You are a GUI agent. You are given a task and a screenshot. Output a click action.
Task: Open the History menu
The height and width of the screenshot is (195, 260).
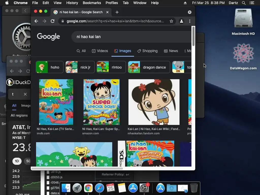coord(72,3)
